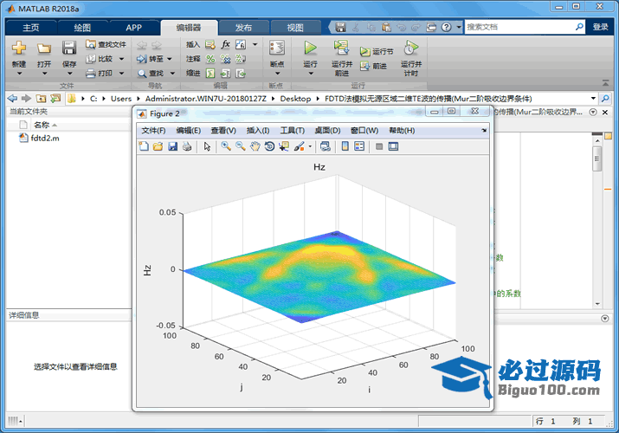Open Figure 2 文件(F) menu
Screen dimensions: 619x433
(x=153, y=130)
